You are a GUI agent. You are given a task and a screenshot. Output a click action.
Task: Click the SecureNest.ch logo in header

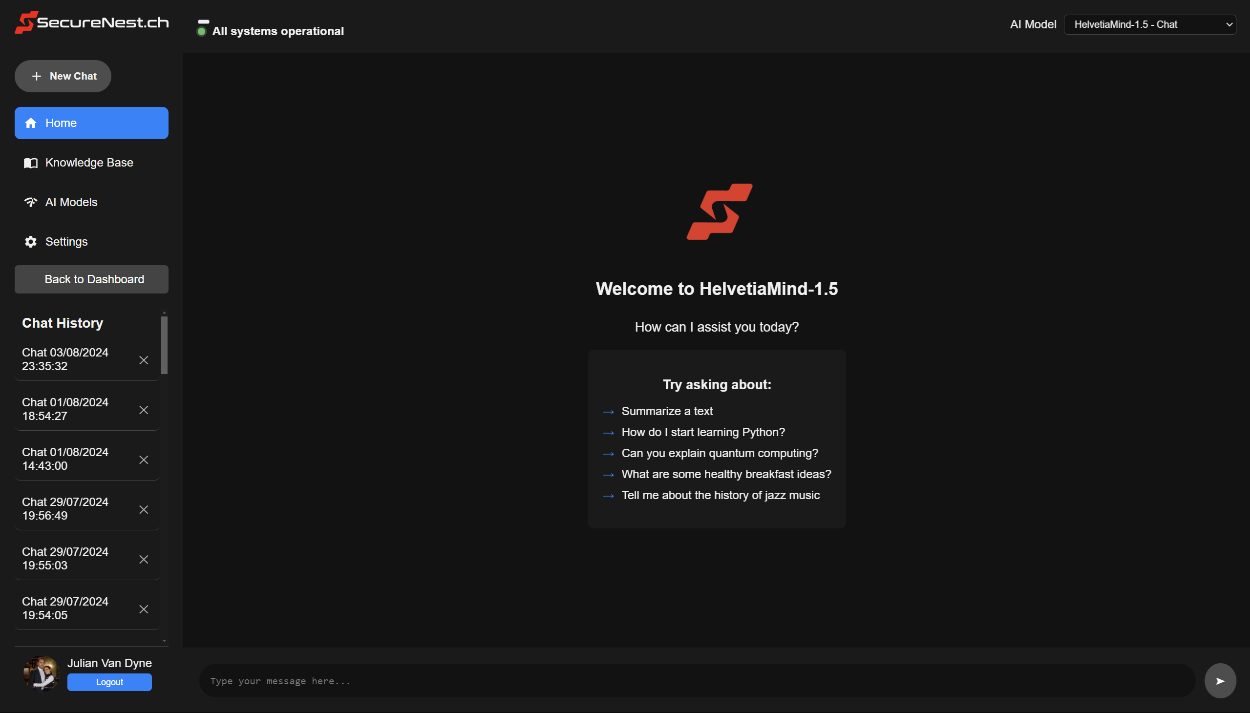pyautogui.click(x=92, y=22)
